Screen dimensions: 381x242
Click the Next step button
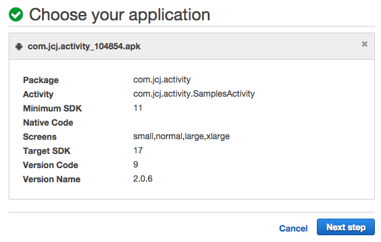[x=345, y=227]
